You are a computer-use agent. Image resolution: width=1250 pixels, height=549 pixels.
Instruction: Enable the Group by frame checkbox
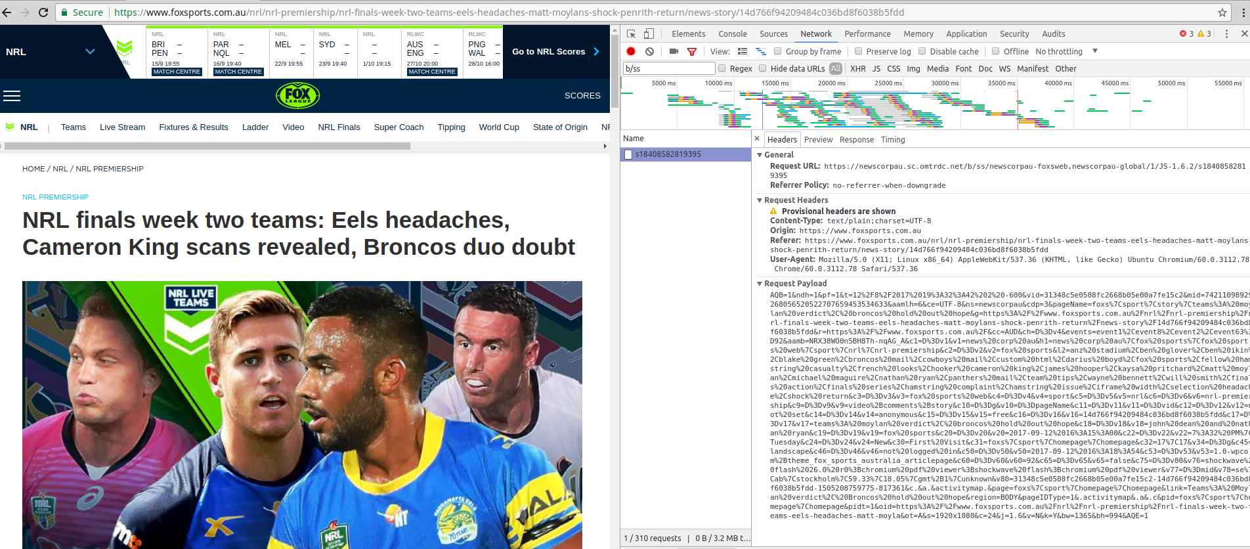pos(777,51)
